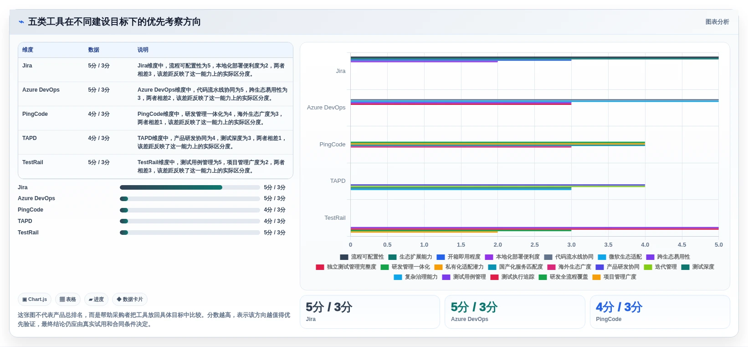Click the Jira 5分 / 3分 data card
The width and height of the screenshot is (748, 347).
[x=370, y=312]
